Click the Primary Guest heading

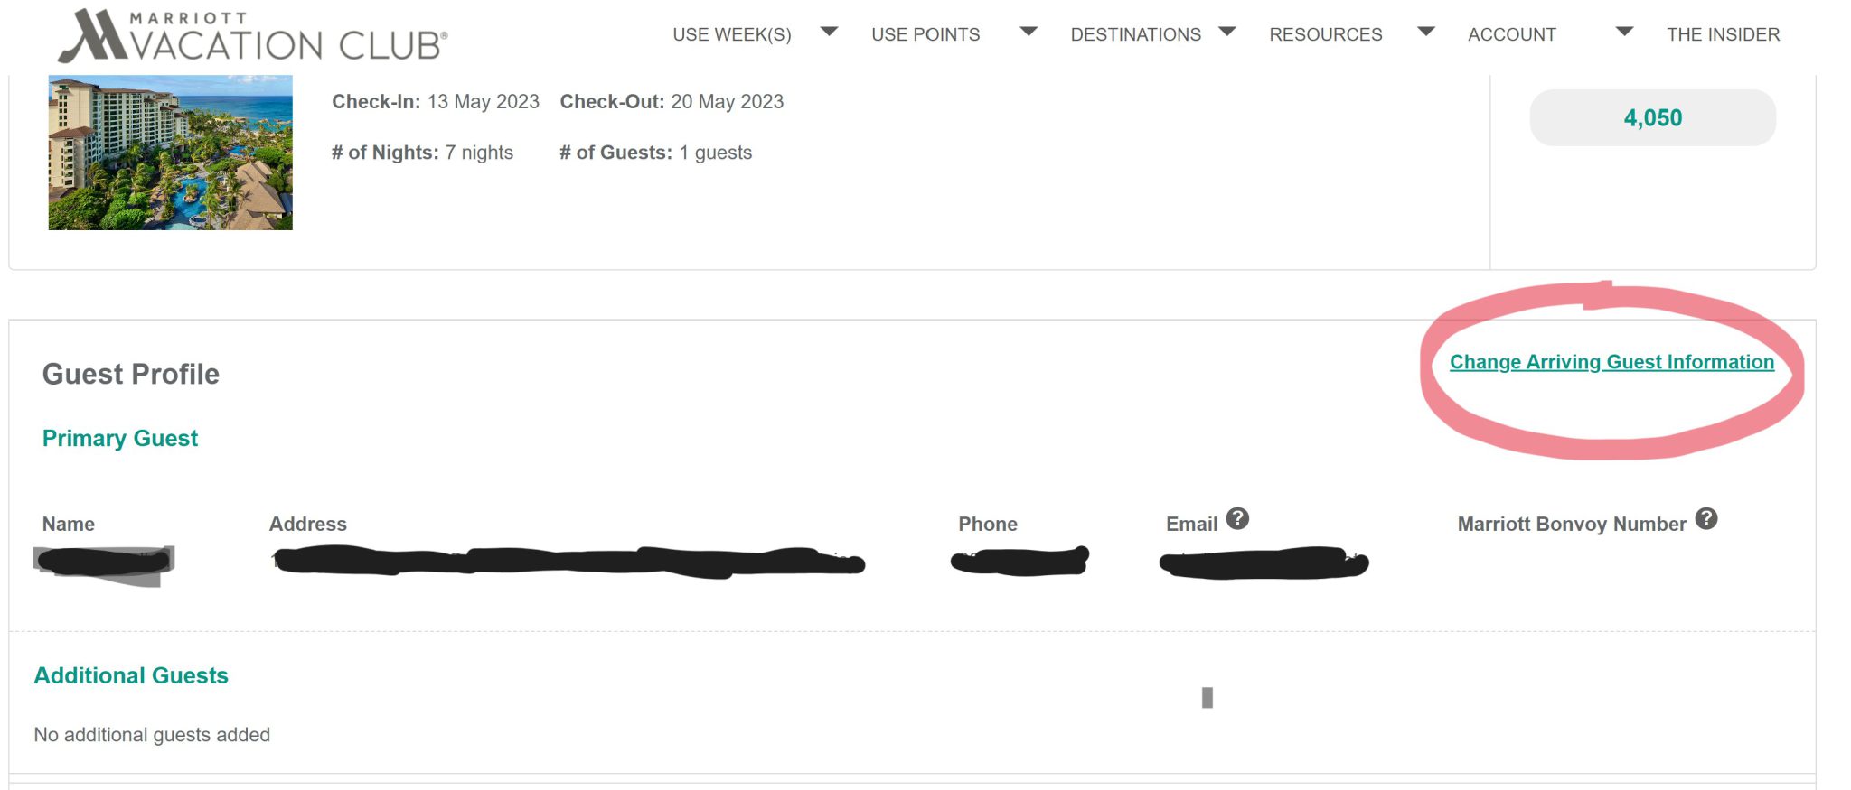pyautogui.click(x=120, y=438)
